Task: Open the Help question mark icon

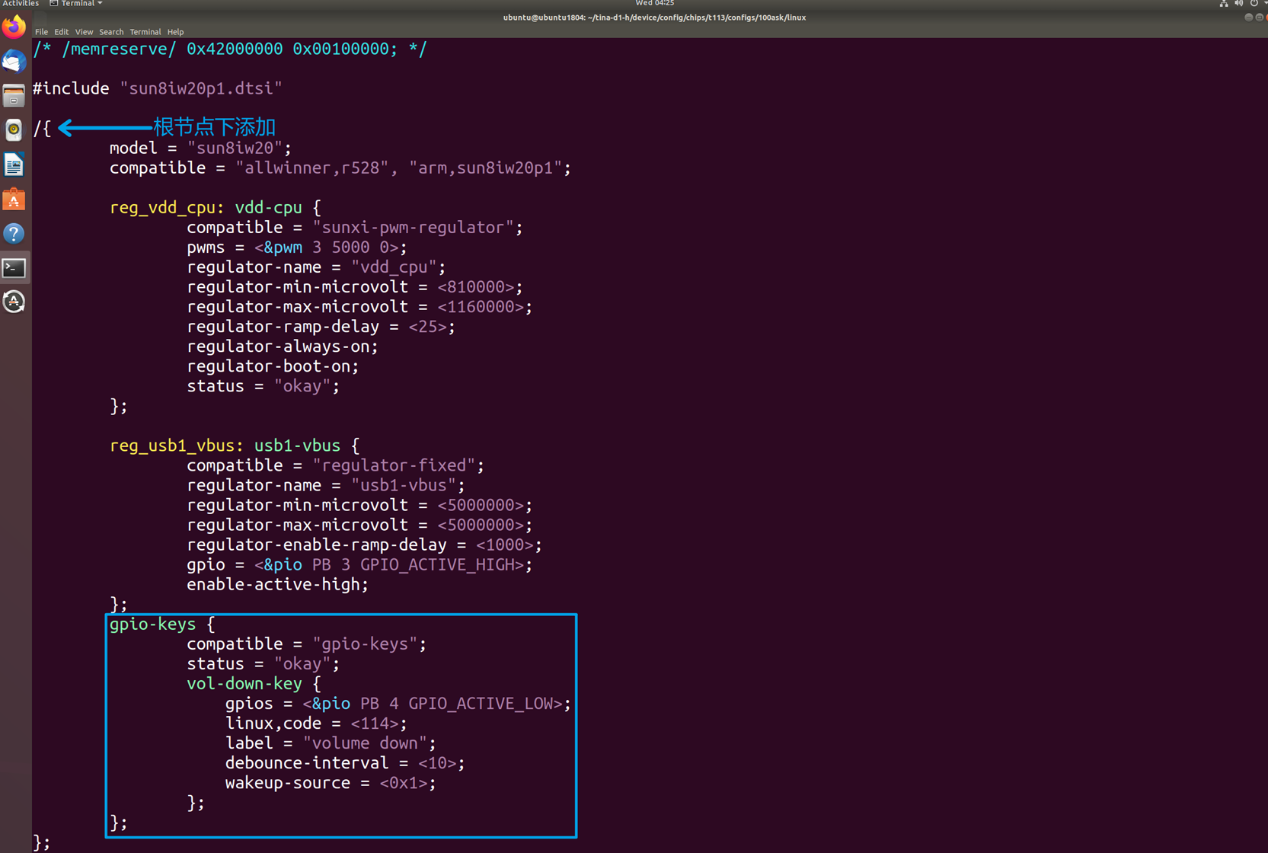Action: pyautogui.click(x=14, y=234)
